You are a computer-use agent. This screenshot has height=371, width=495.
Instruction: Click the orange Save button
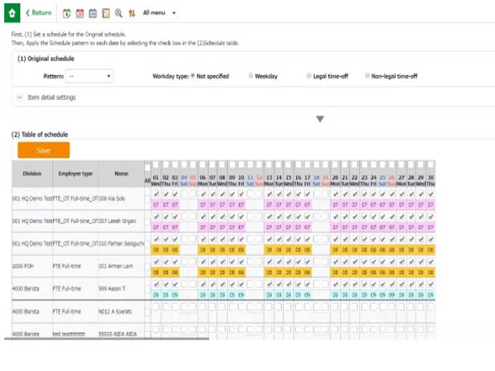tap(43, 150)
